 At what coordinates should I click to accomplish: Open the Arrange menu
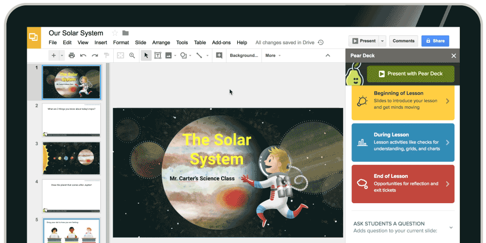161,42
